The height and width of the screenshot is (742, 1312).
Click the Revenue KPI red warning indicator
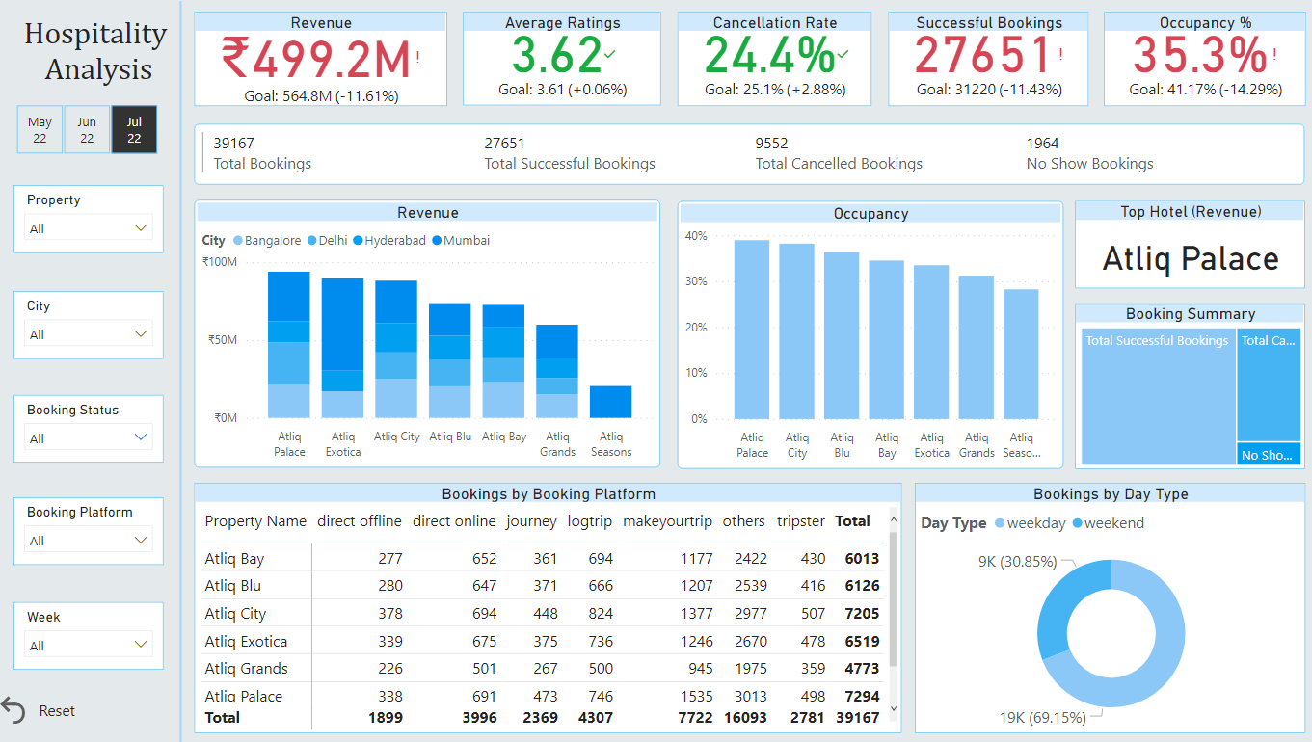[x=418, y=58]
